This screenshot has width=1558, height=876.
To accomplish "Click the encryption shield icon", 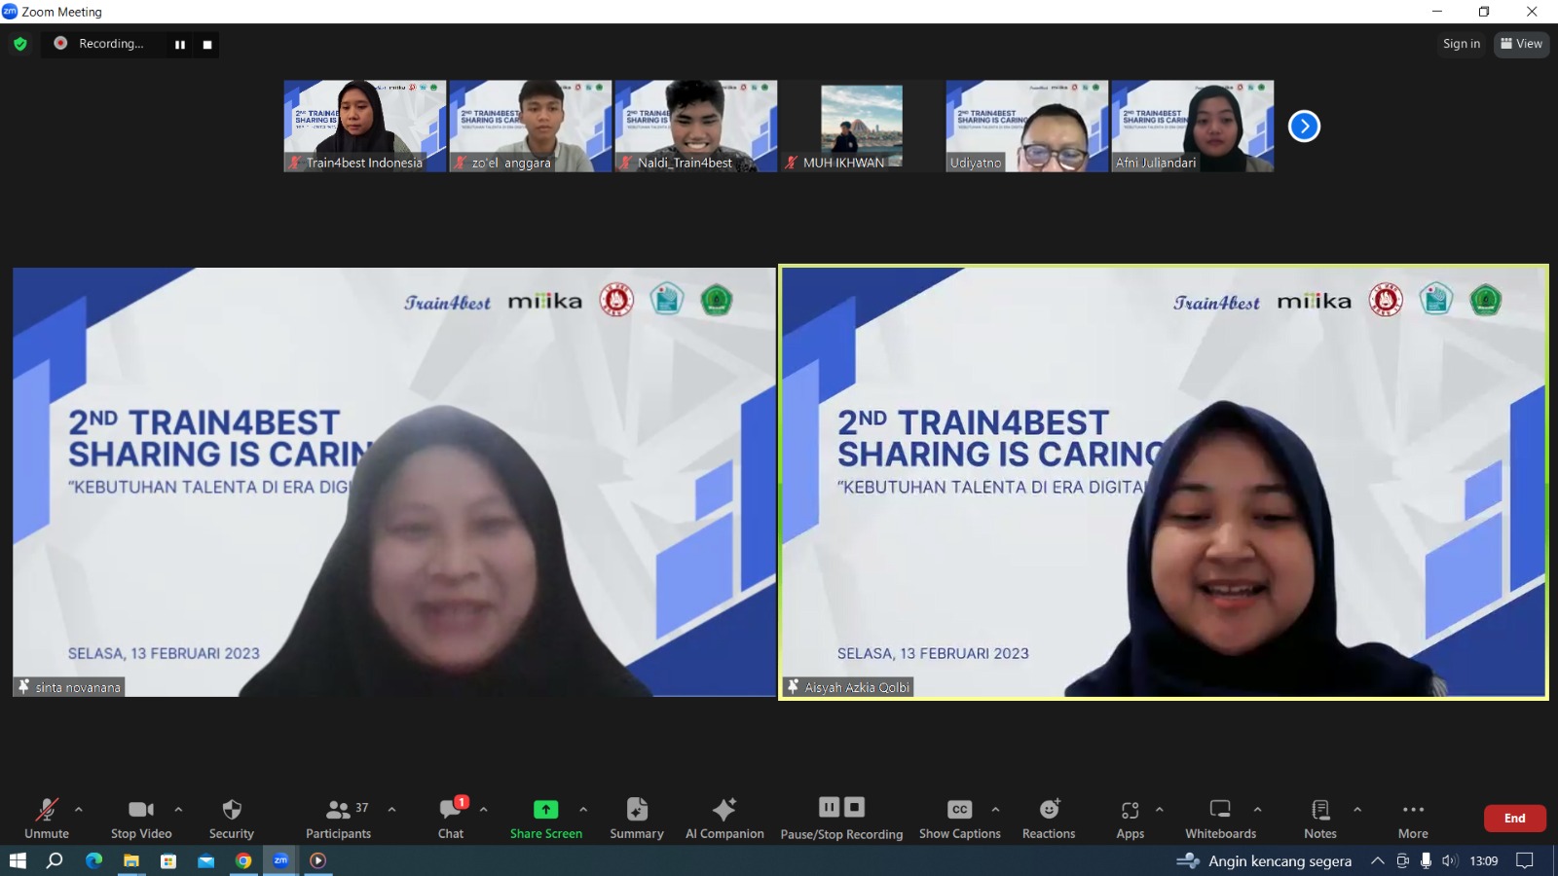I will pyautogui.click(x=20, y=44).
